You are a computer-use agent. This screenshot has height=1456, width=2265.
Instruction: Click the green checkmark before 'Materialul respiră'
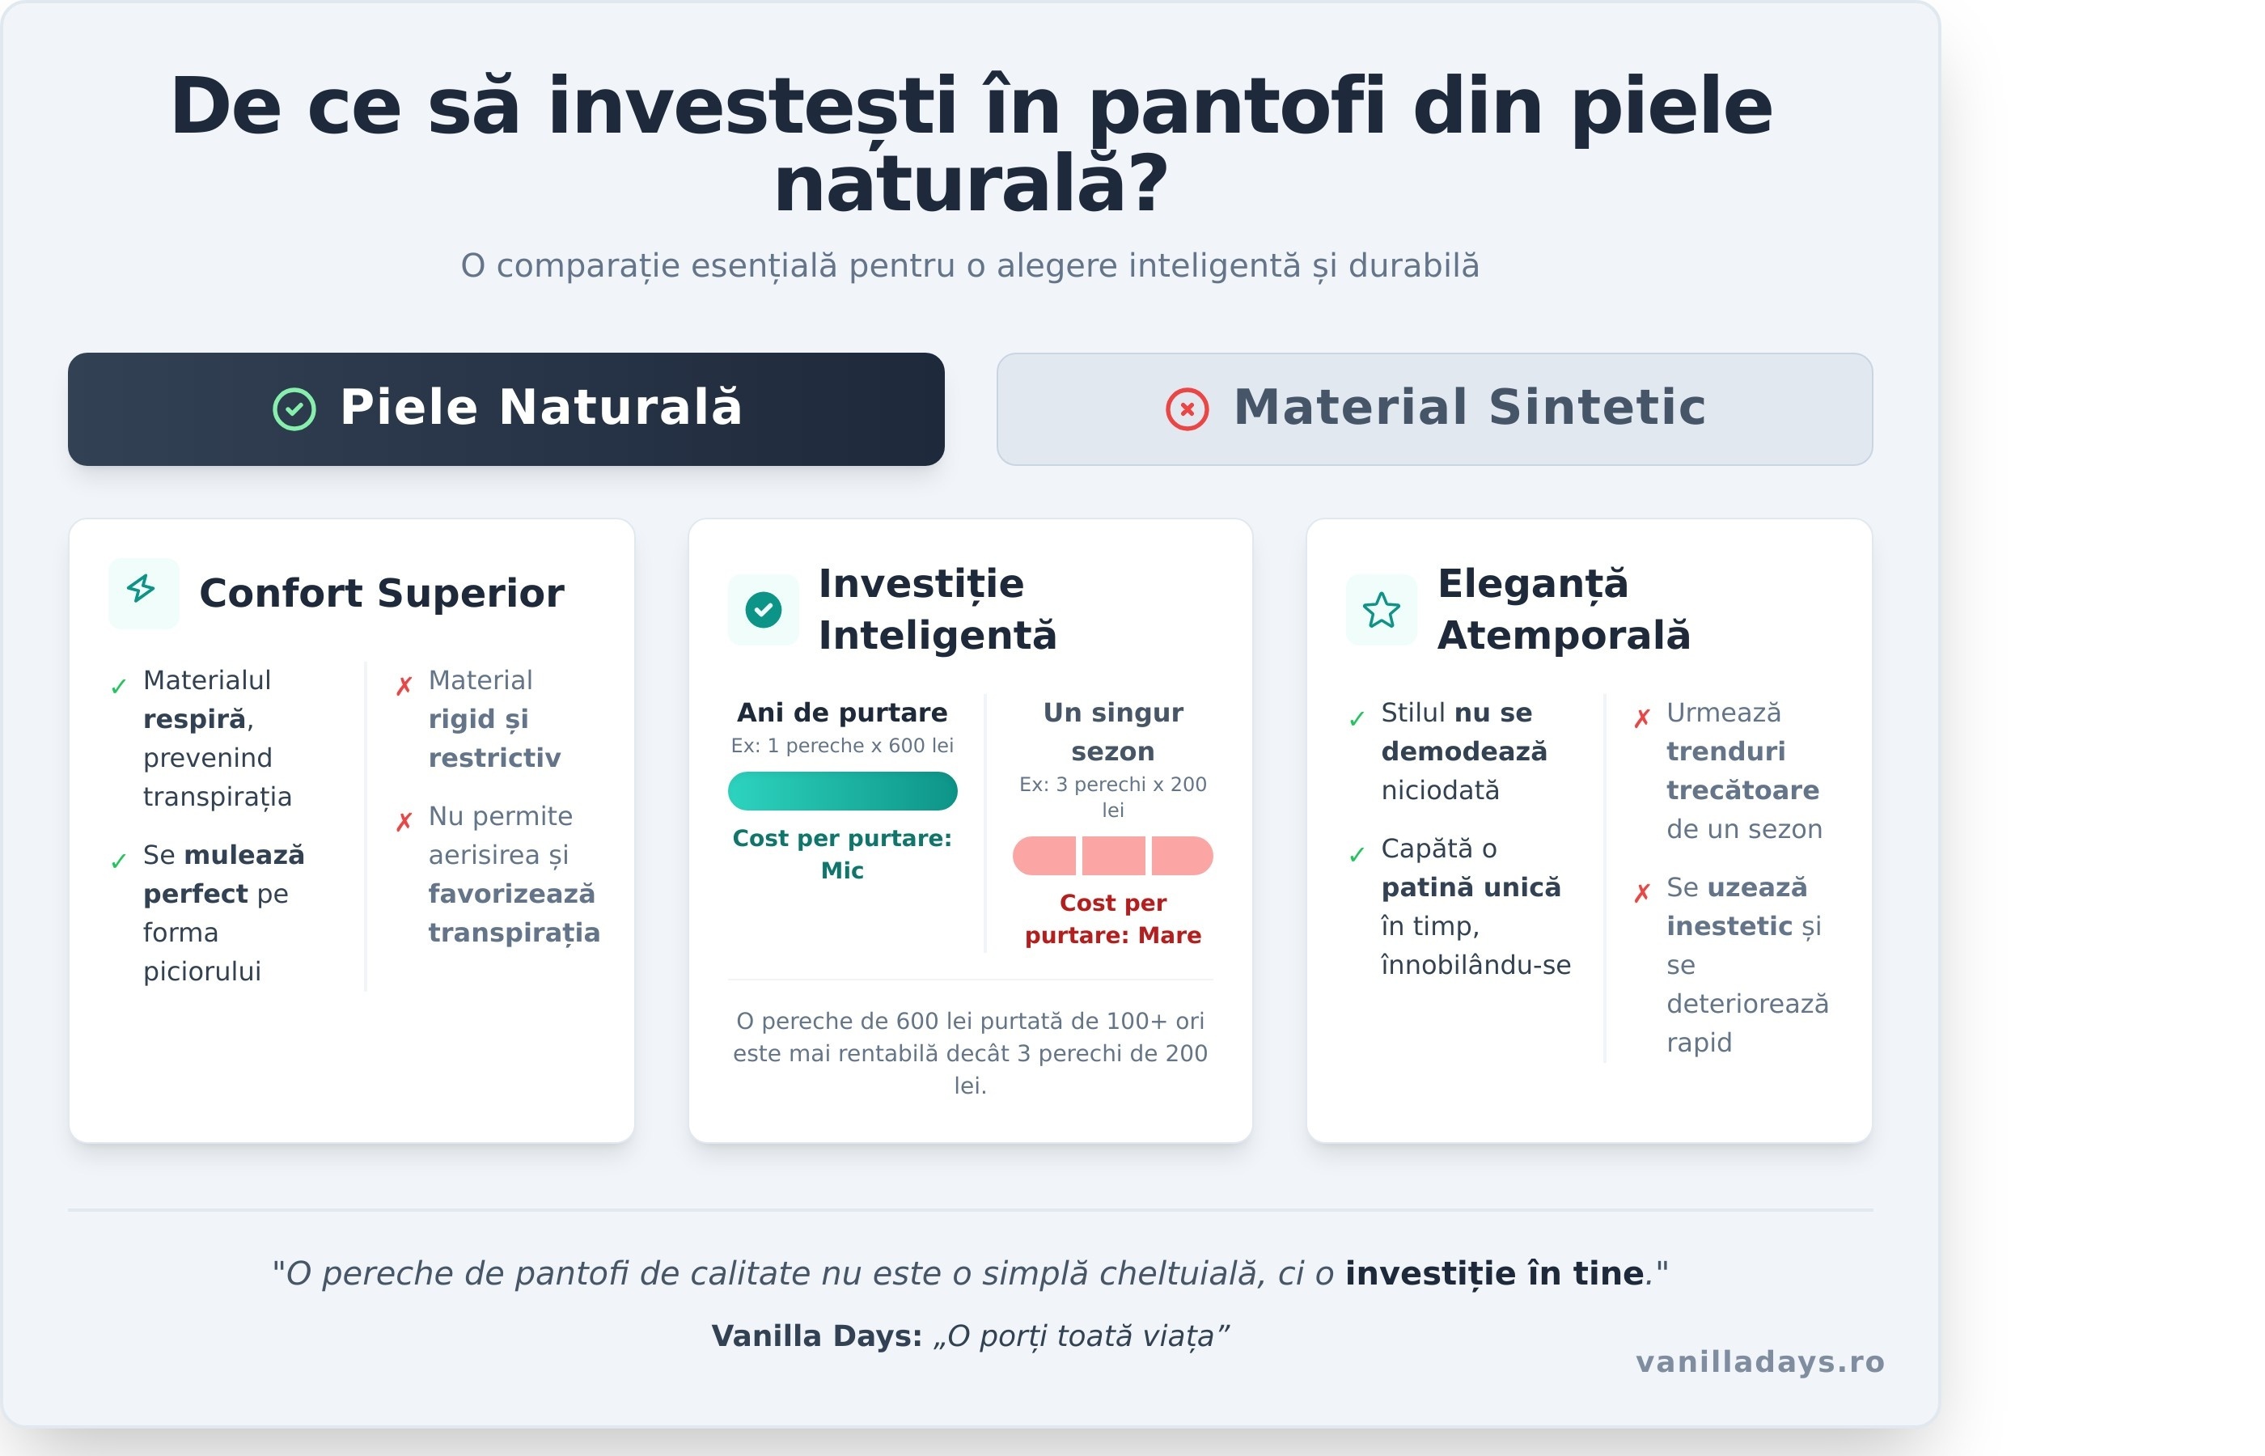point(118,687)
